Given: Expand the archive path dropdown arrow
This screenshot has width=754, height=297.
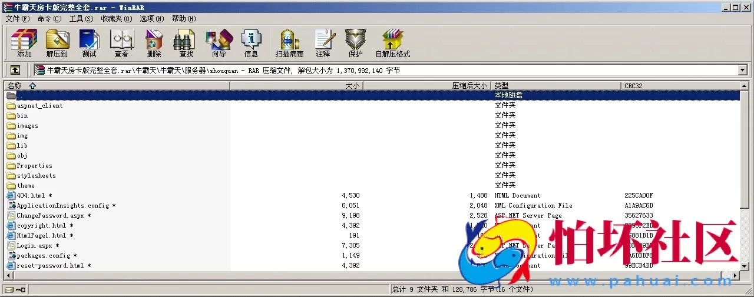Looking at the screenshot, I should point(742,70).
